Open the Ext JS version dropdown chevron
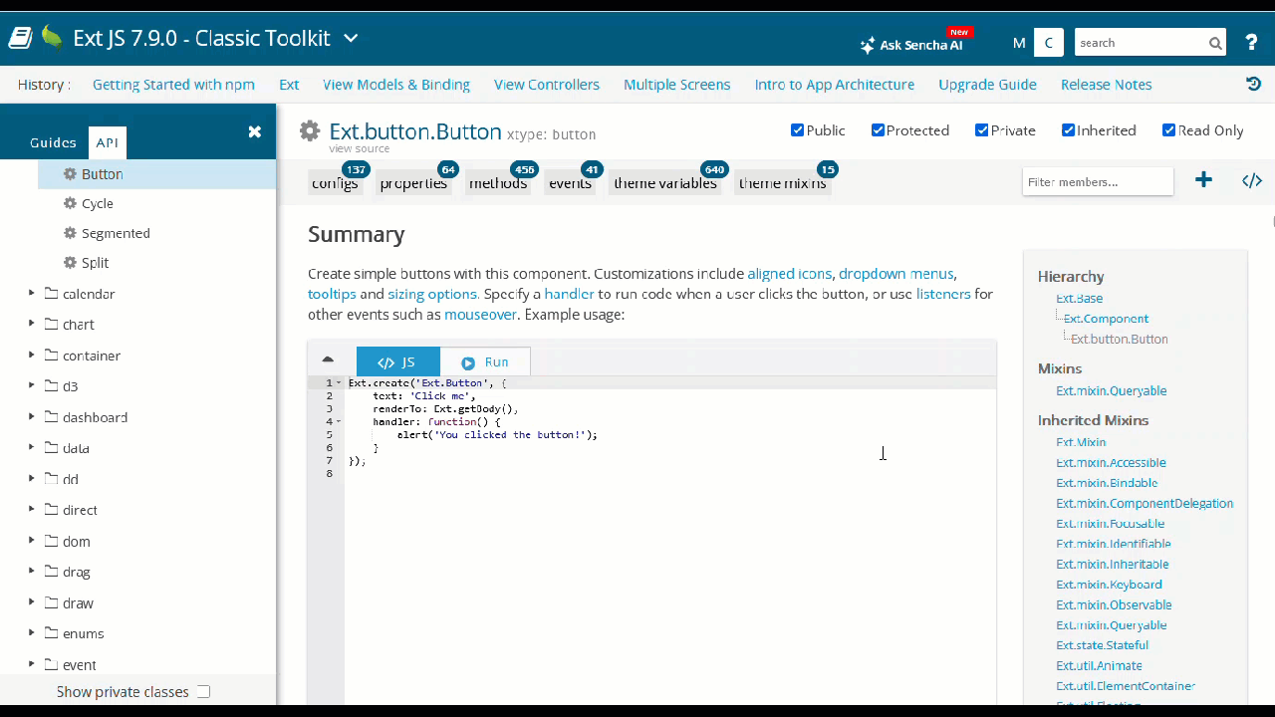 tap(351, 39)
